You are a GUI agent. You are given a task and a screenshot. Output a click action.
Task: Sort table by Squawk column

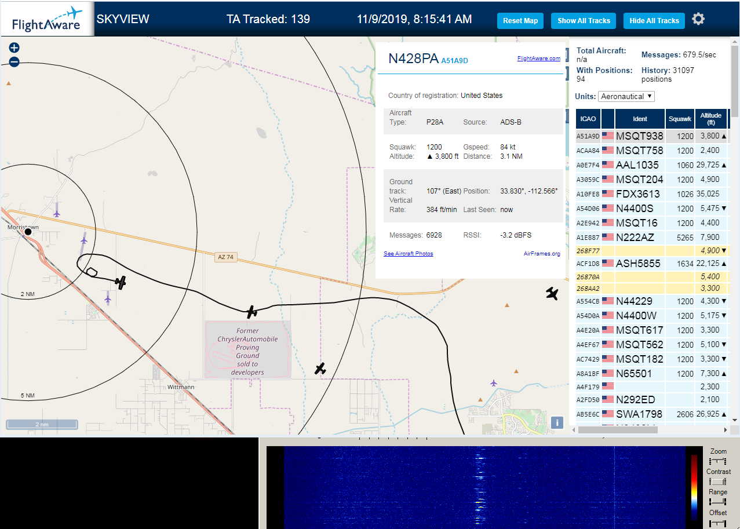click(680, 119)
